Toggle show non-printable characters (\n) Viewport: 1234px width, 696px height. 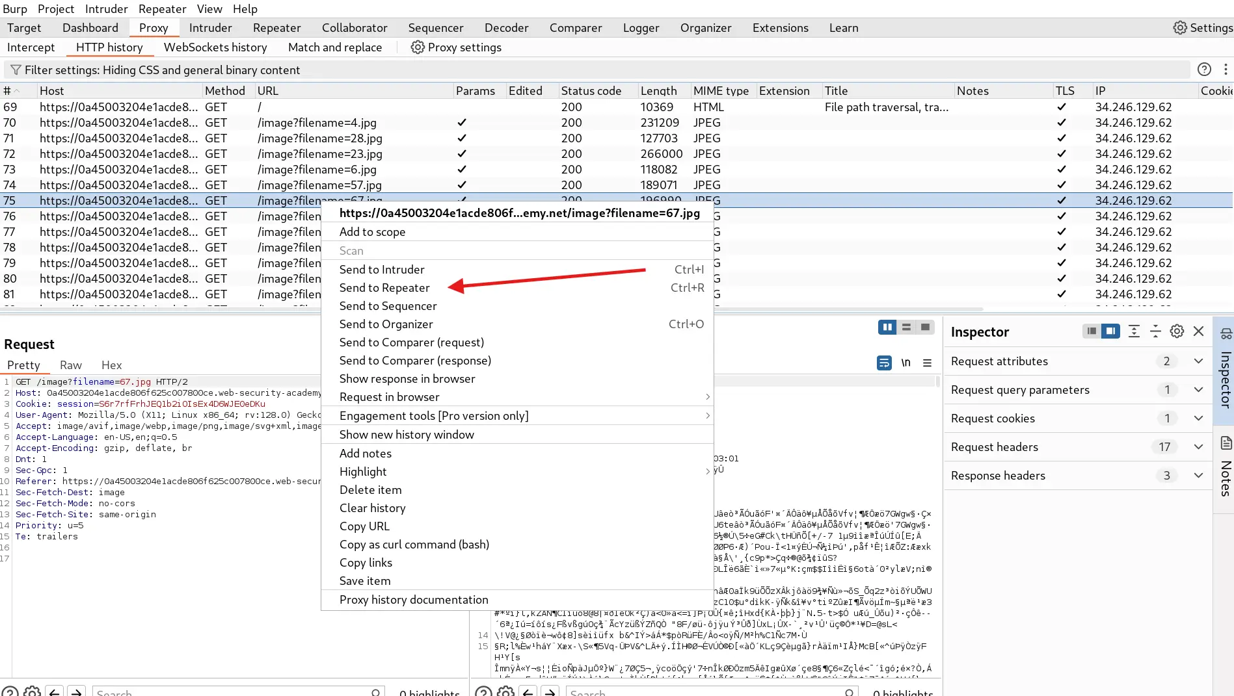pos(905,363)
